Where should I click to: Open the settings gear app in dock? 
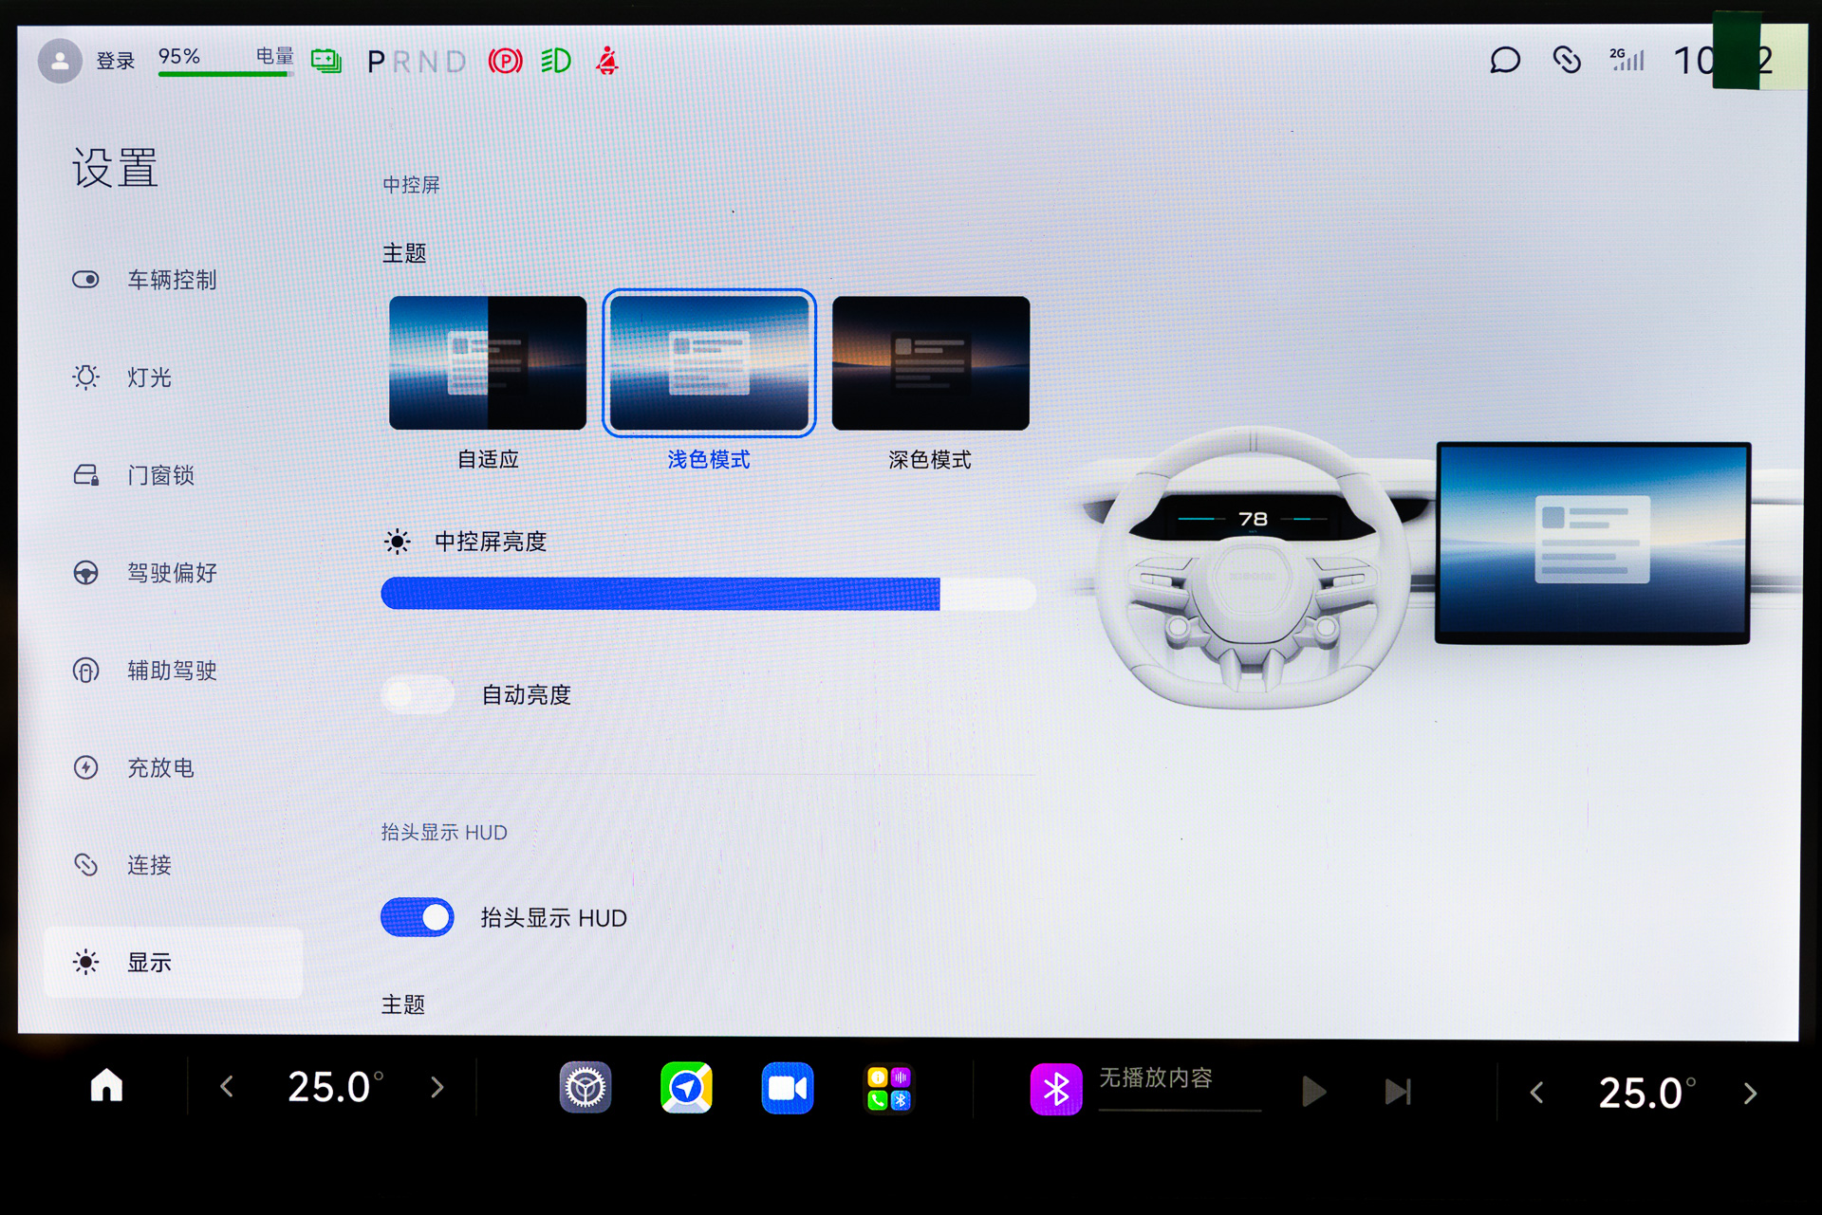pyautogui.click(x=585, y=1088)
